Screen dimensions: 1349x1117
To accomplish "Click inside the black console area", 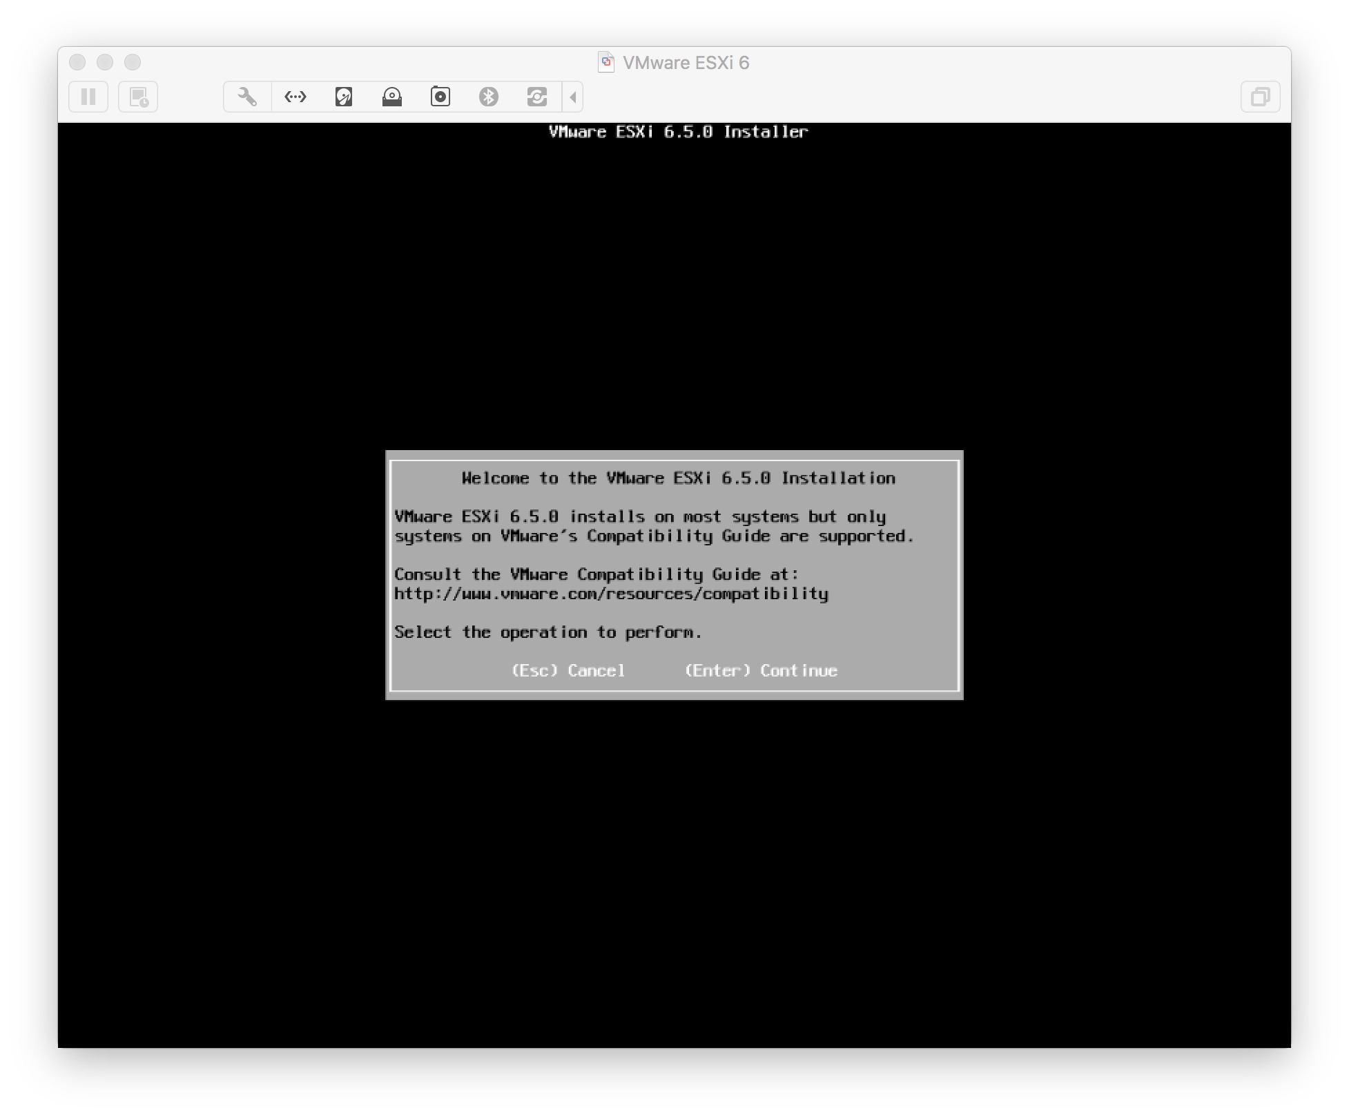I will [276, 863].
